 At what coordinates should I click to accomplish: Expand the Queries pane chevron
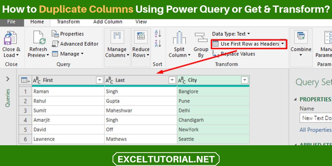pos(8,79)
